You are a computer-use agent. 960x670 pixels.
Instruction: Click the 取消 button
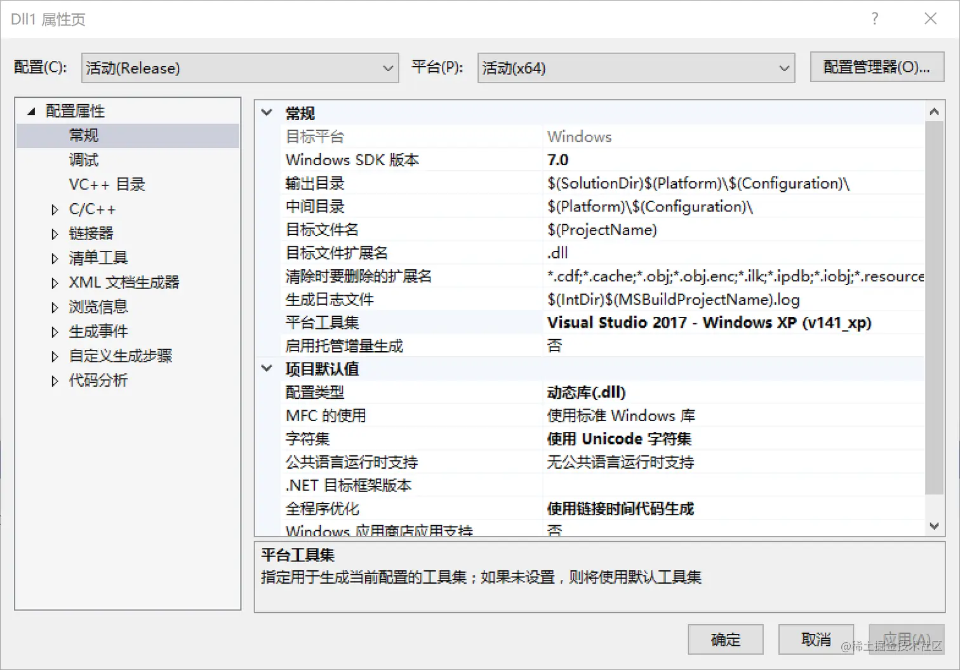click(816, 640)
